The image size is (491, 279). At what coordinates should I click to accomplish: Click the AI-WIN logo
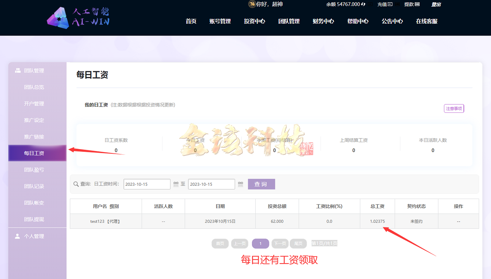tap(77, 17)
